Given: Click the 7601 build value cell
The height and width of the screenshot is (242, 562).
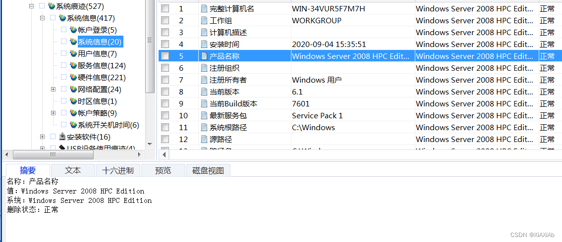Looking at the screenshot, I should pos(353,104).
